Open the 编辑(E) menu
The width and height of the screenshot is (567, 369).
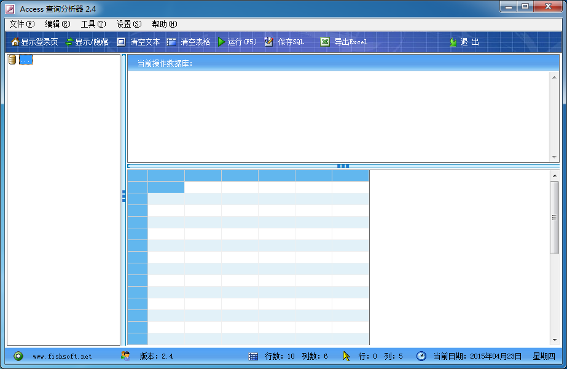point(58,24)
